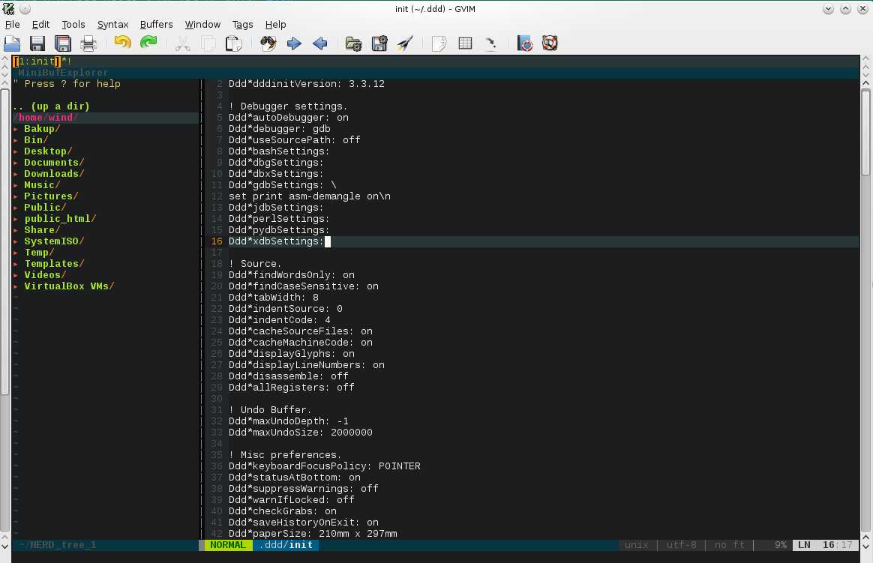Expand the Public folder arrow
This screenshot has height=563, width=873.
pyautogui.click(x=16, y=208)
